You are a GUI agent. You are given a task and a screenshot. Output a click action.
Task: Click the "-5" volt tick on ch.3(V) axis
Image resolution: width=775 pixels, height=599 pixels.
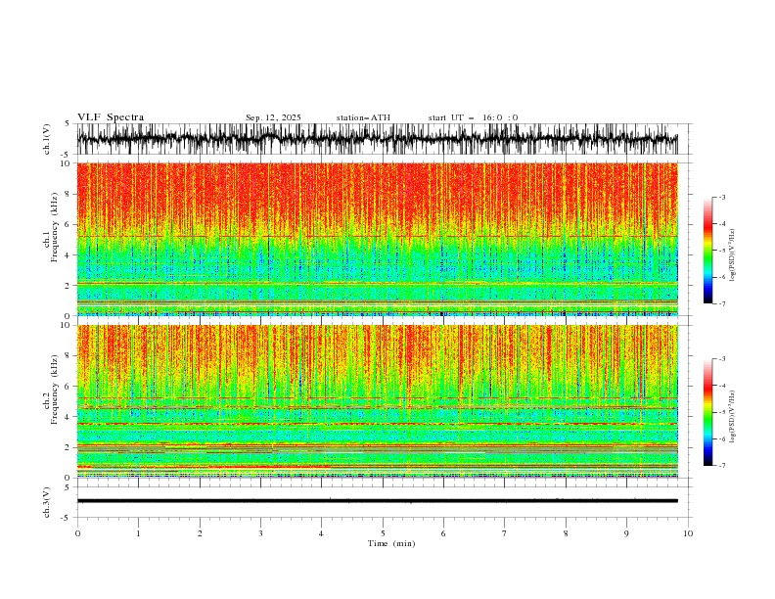click(x=67, y=518)
